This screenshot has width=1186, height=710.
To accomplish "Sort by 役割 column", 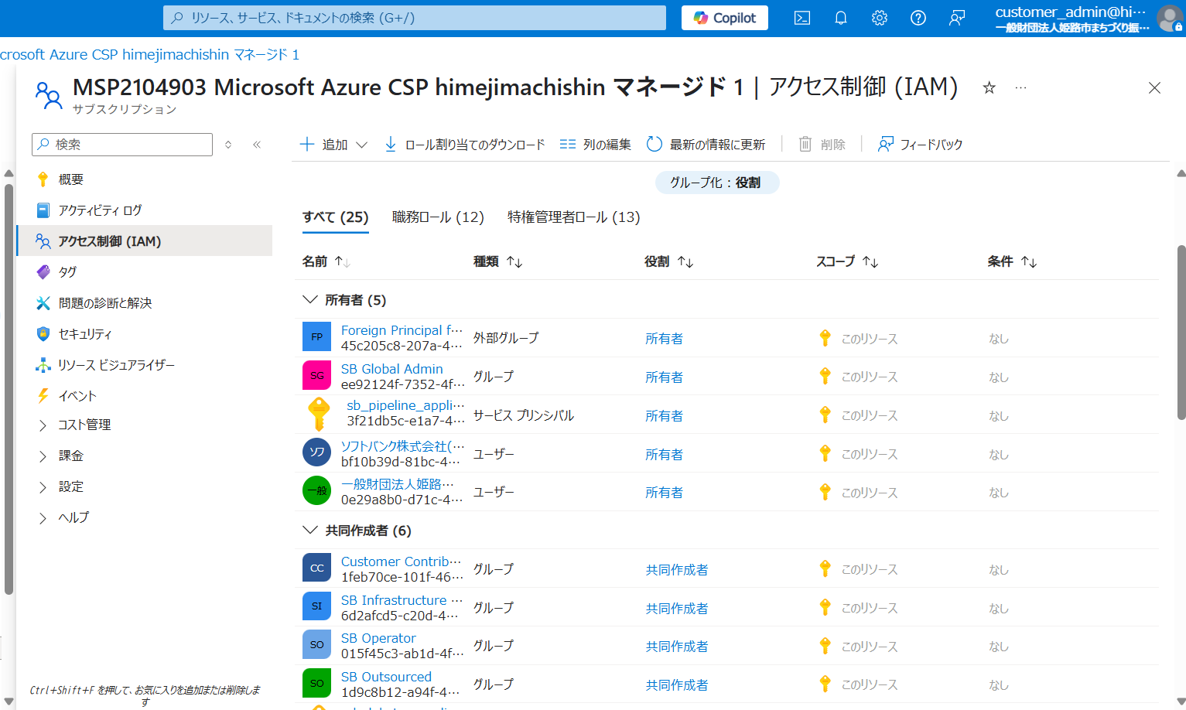I will point(668,262).
